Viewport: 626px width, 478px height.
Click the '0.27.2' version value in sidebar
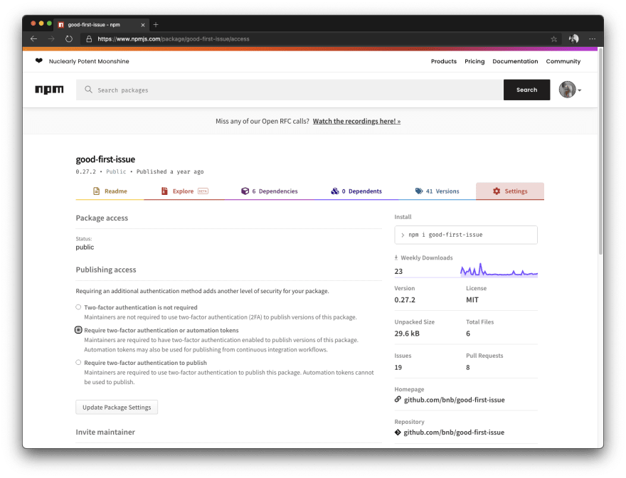(405, 299)
